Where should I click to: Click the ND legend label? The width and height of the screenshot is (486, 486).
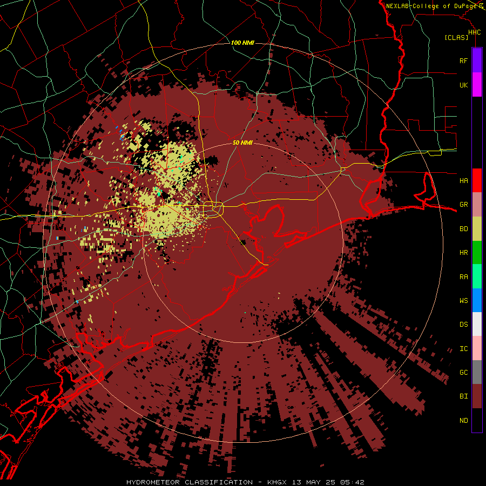point(463,421)
